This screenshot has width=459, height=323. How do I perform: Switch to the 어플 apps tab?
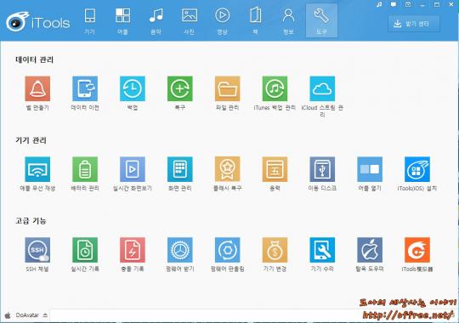coord(122,20)
